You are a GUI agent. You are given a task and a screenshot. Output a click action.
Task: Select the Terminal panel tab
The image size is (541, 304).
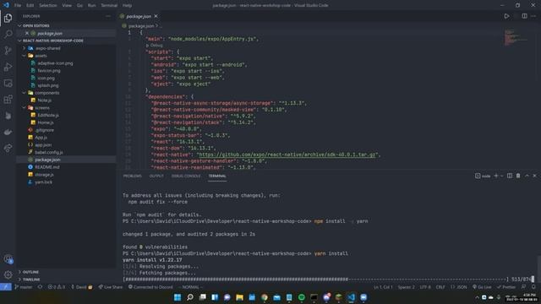[x=217, y=176]
